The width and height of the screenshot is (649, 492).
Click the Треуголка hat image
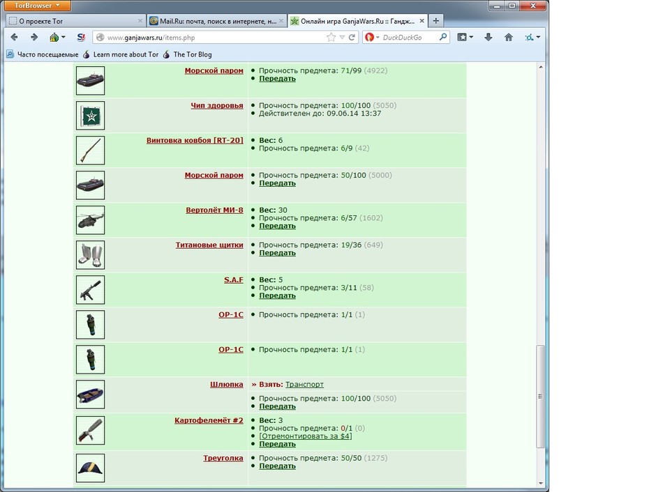pos(90,468)
